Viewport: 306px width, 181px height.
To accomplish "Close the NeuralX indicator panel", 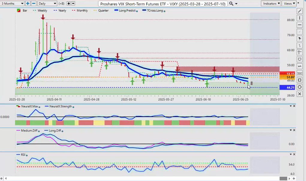I will pyautogui.click(x=294, y=106).
